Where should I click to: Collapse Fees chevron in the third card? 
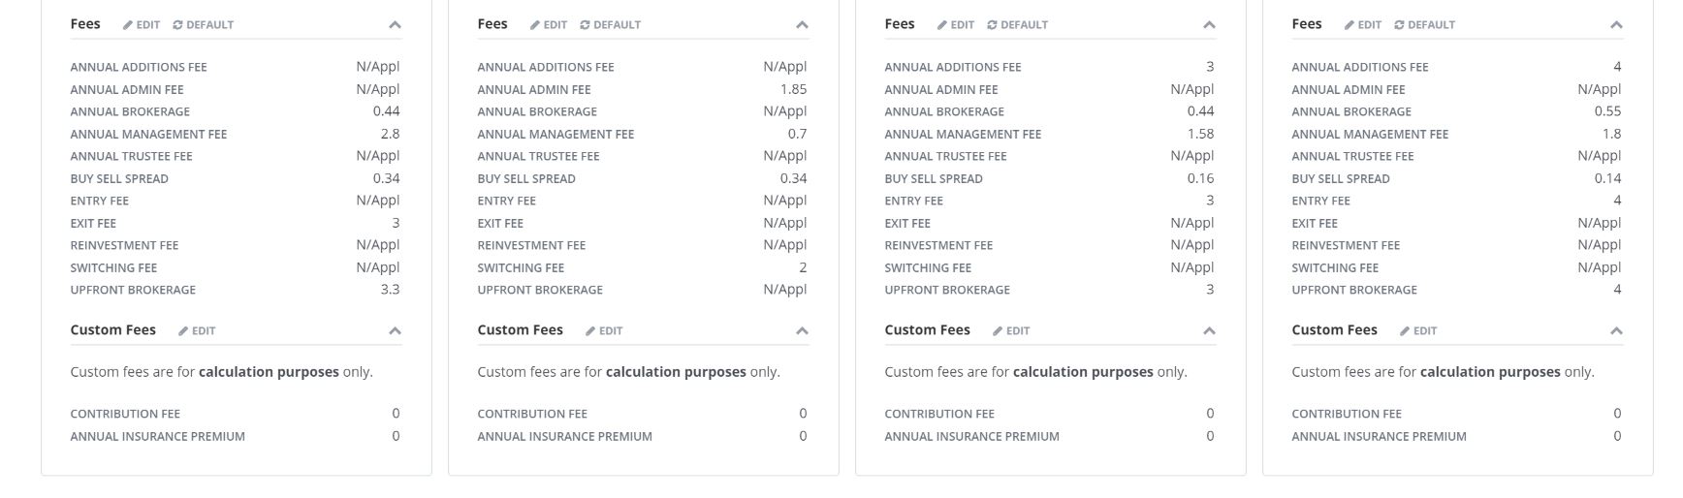(1209, 25)
